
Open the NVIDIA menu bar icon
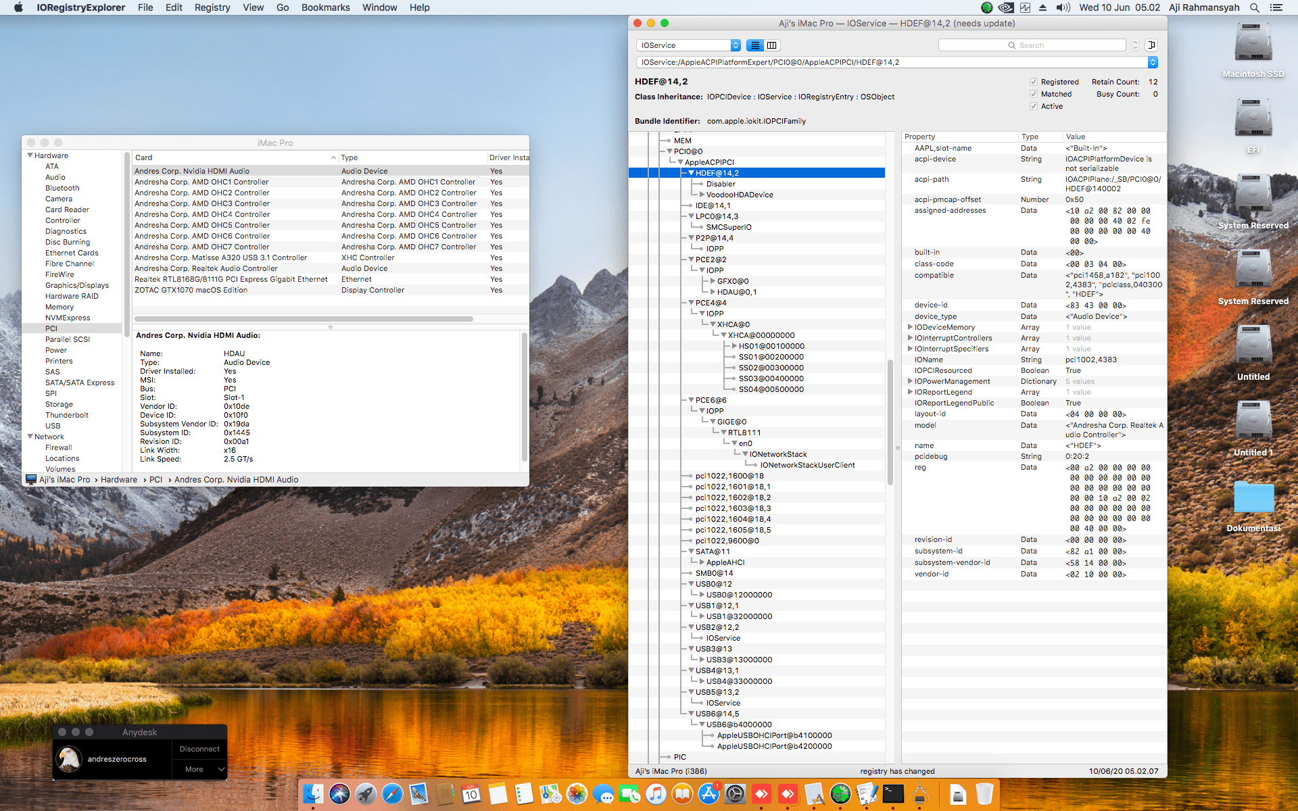(x=1006, y=7)
